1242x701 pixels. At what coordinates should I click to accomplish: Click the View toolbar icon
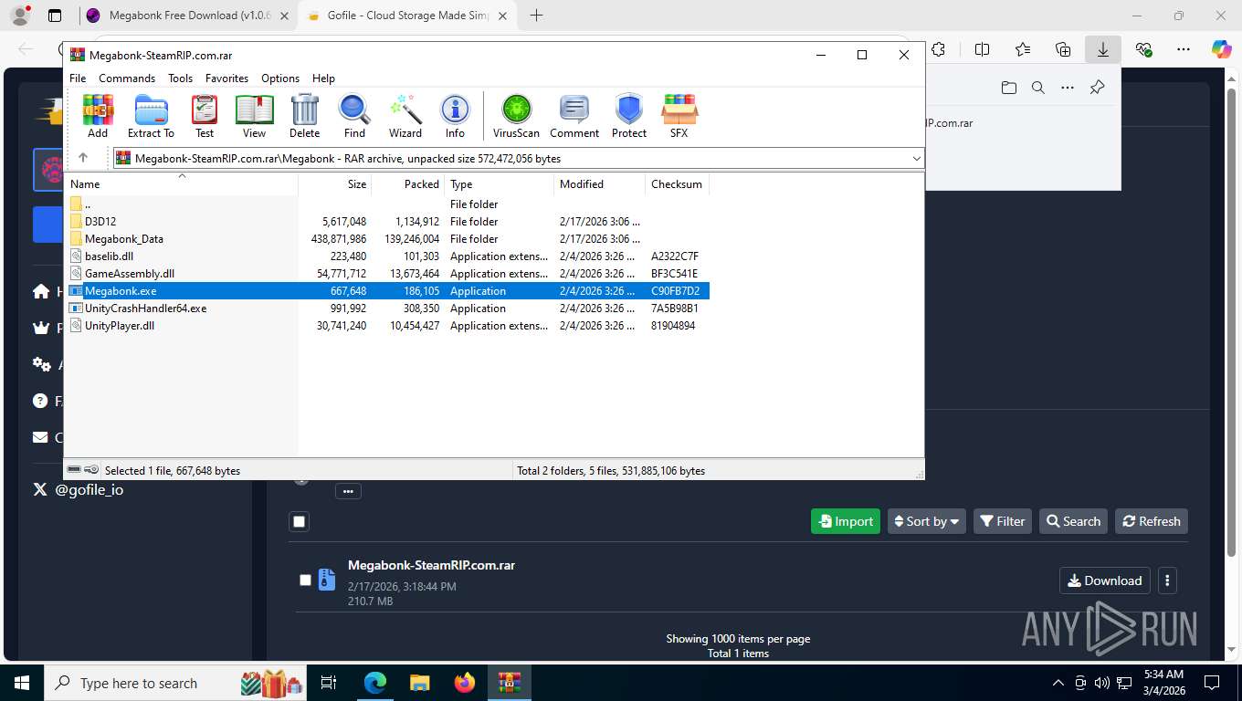(254, 116)
